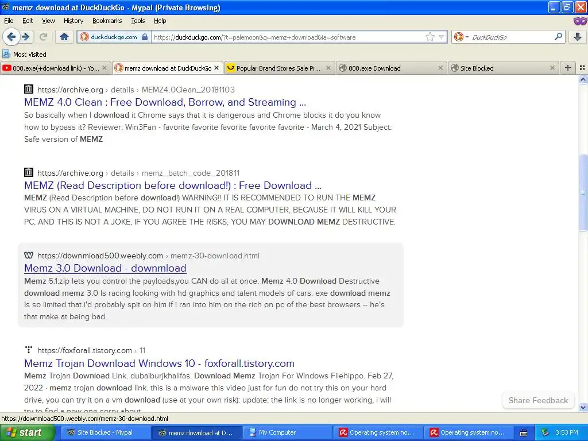The image size is (588, 441).
Task: Open the Help menu
Action: (x=160, y=21)
